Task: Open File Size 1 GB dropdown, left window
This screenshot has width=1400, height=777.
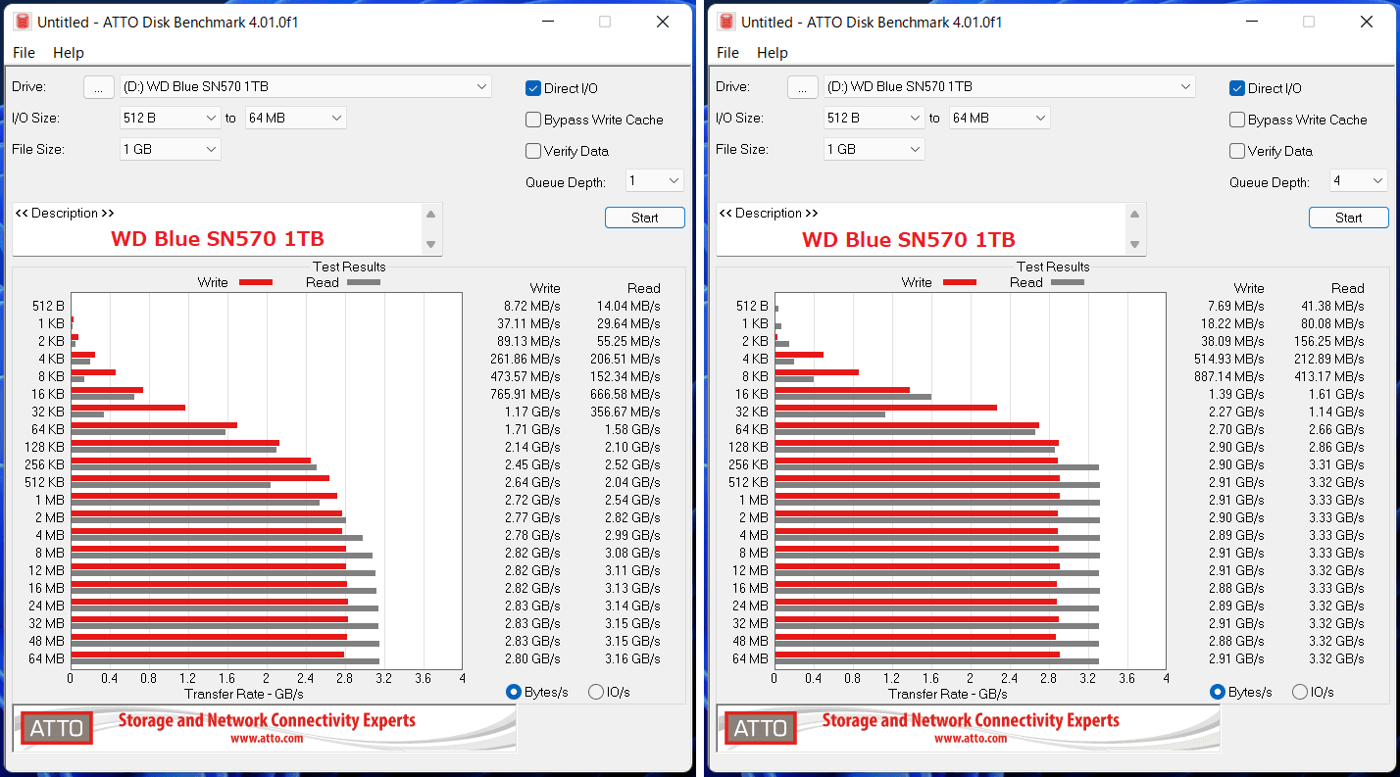Action: (171, 149)
